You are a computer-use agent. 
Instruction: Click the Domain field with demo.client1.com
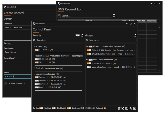pos(18,27)
